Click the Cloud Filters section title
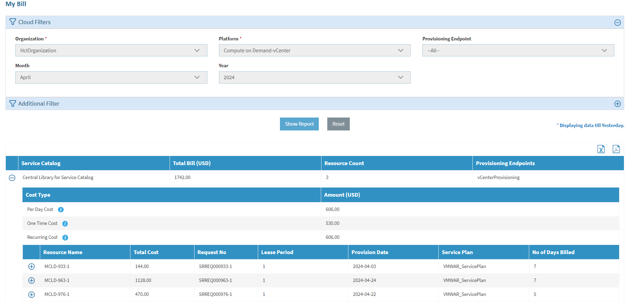The image size is (628, 302). [x=34, y=22]
